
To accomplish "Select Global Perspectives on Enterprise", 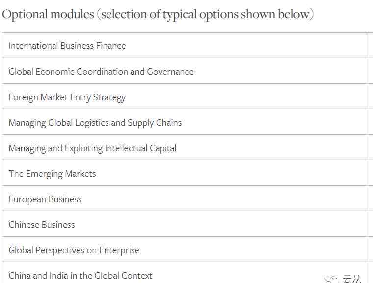I will tap(74, 250).
